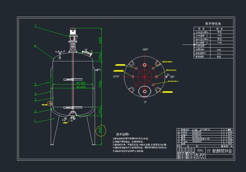This screenshot has width=246, height=172.
Task: Select the 350 dimension between 1500 and 950
Action: 100,111
